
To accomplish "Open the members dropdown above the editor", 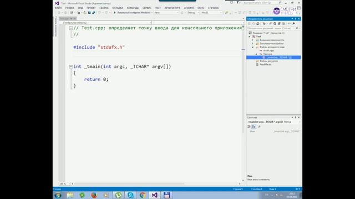I will pyautogui.click(x=198, y=23).
